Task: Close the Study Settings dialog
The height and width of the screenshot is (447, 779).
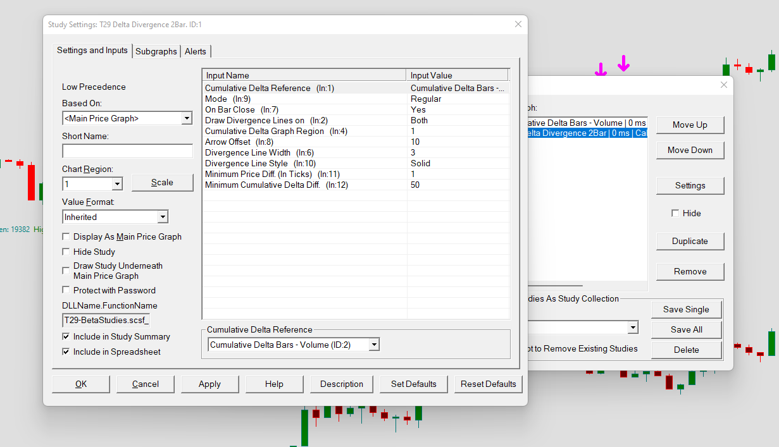Action: (x=518, y=25)
